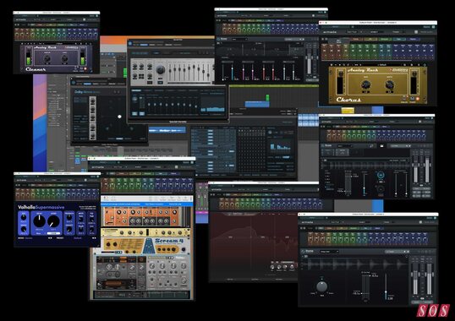The height and width of the screenshot is (321, 455).
Task: Adjust the Width knob in Valhalla Supermassive
Action: [x=24, y=229]
